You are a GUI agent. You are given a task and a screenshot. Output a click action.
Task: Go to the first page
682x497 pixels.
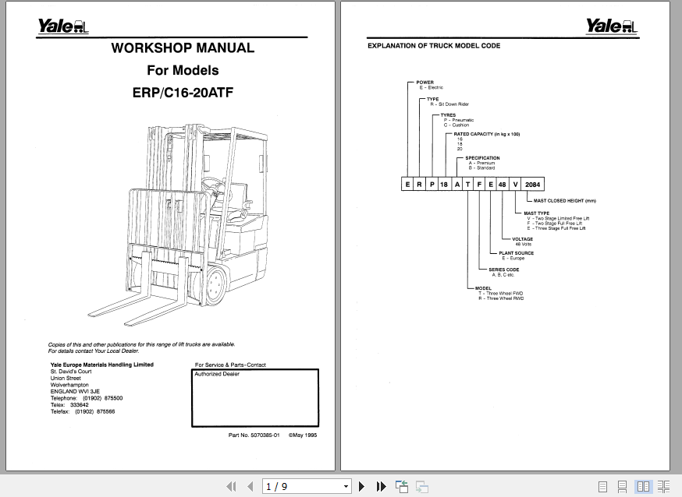[232, 486]
